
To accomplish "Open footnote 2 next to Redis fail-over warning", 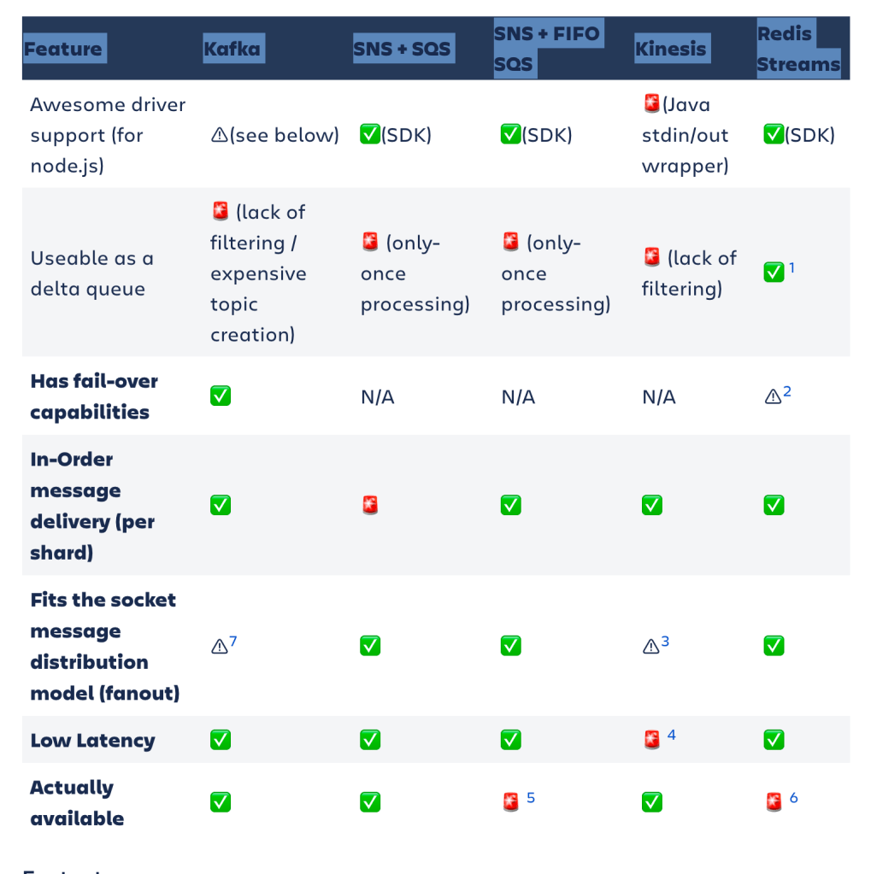I will [x=787, y=392].
